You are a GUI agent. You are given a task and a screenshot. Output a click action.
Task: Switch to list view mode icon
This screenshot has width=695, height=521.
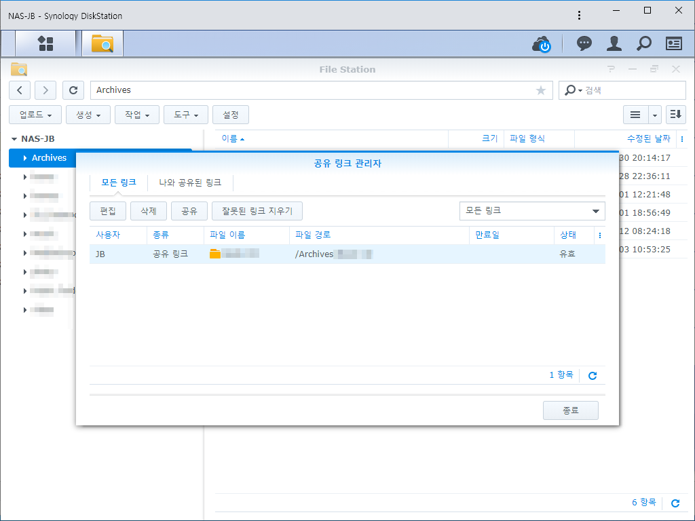pos(635,115)
